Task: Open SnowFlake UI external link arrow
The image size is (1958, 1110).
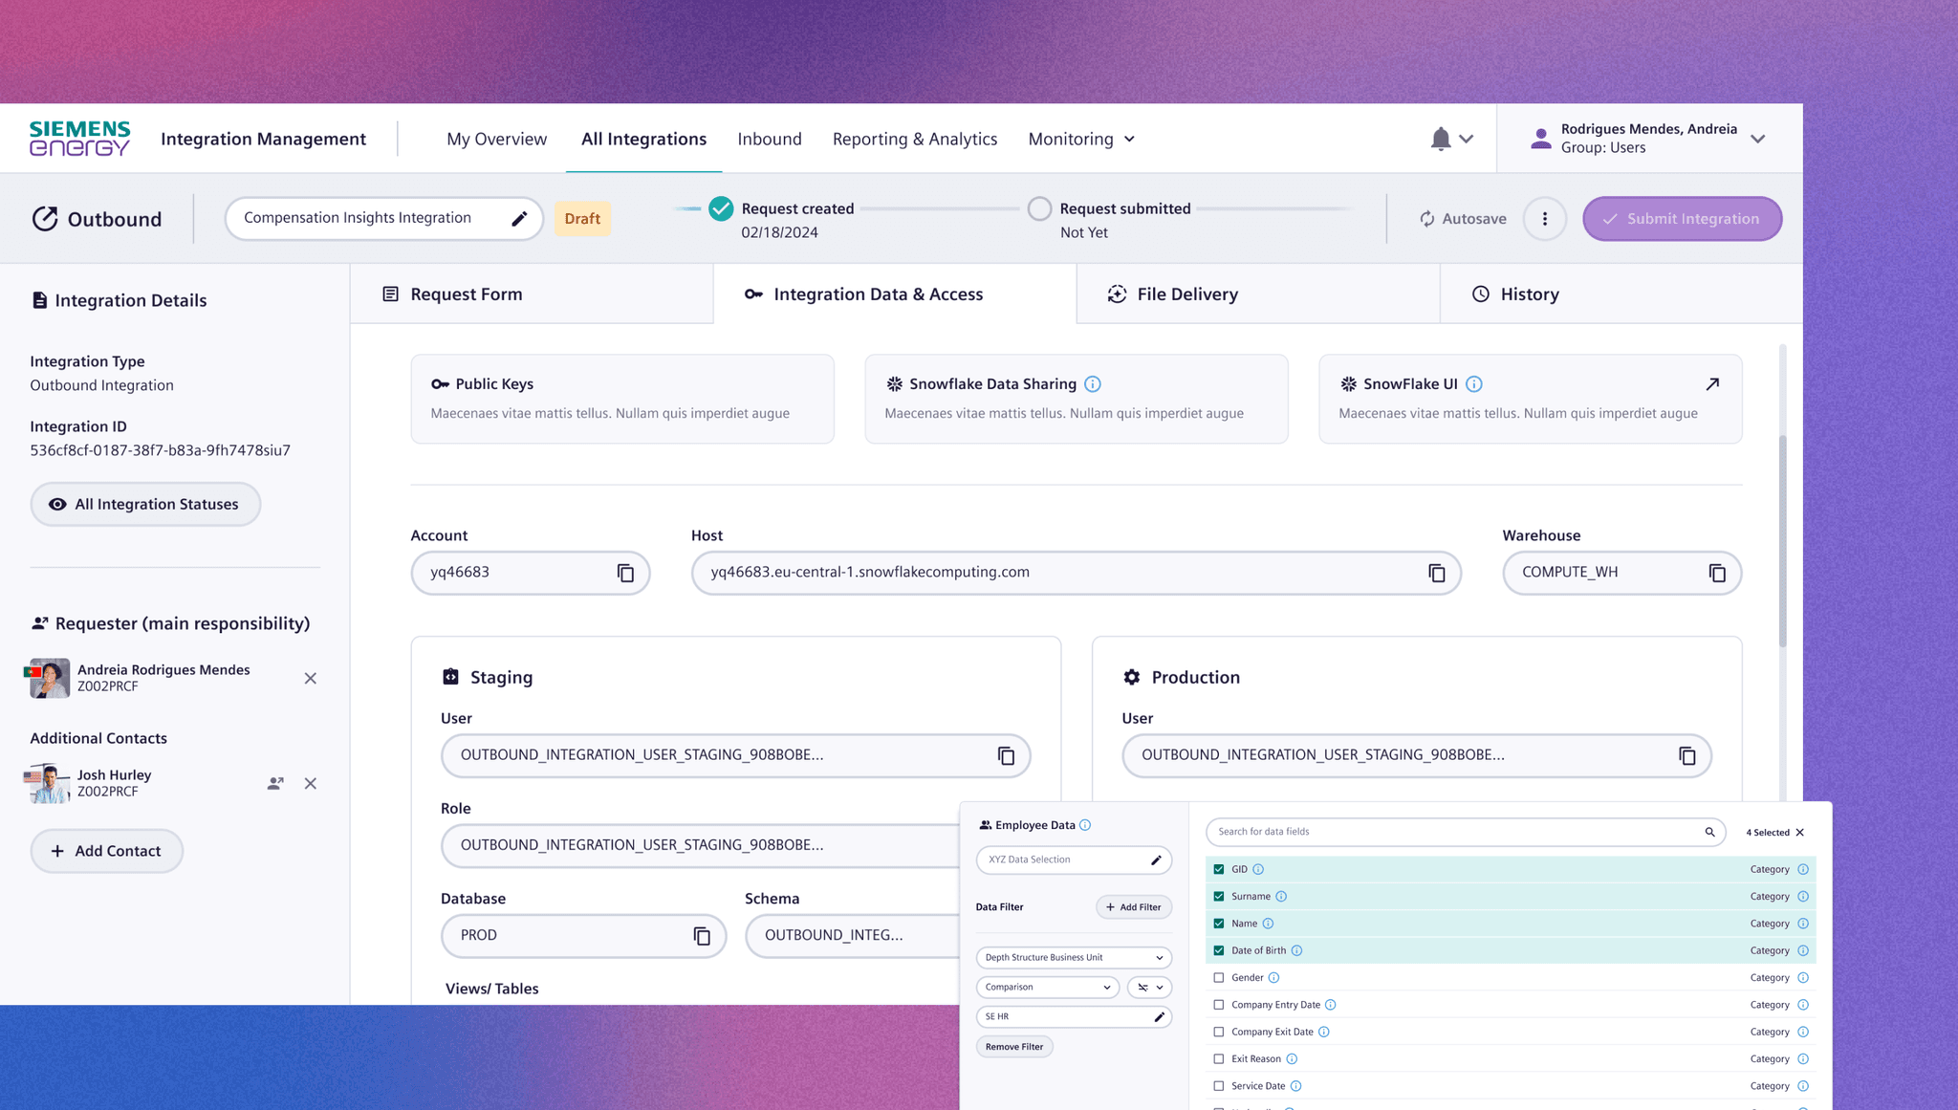Action: coord(1712,384)
